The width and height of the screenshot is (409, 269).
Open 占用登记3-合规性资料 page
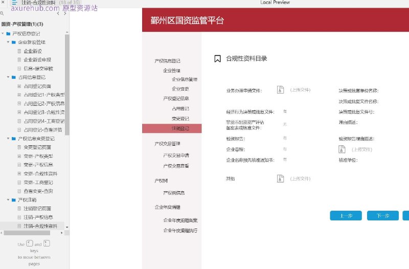[x=44, y=112]
